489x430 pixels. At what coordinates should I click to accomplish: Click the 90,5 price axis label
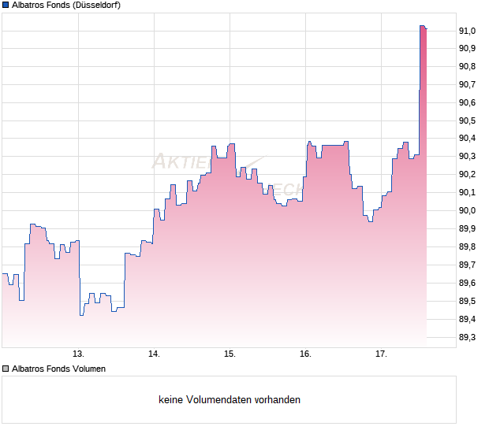(467, 120)
